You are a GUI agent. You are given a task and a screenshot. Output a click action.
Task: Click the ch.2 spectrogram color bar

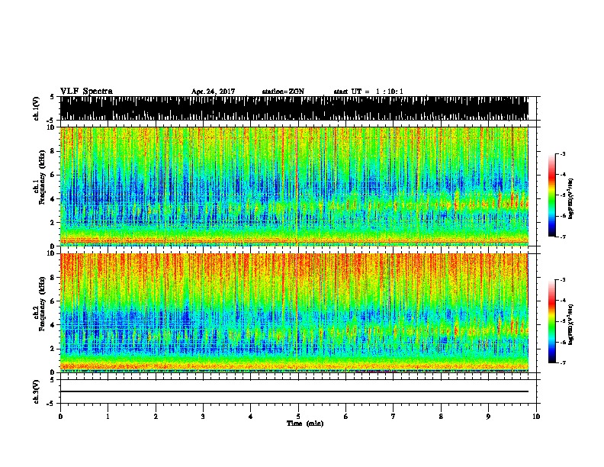(552, 321)
